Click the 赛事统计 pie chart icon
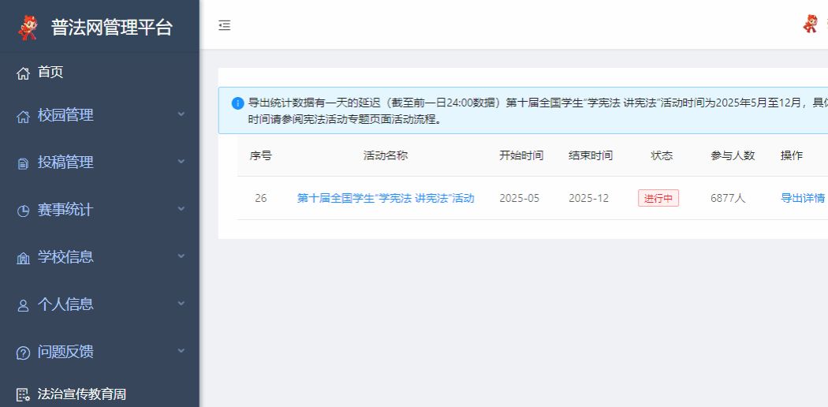Image resolution: width=828 pixels, height=407 pixels. point(23,211)
